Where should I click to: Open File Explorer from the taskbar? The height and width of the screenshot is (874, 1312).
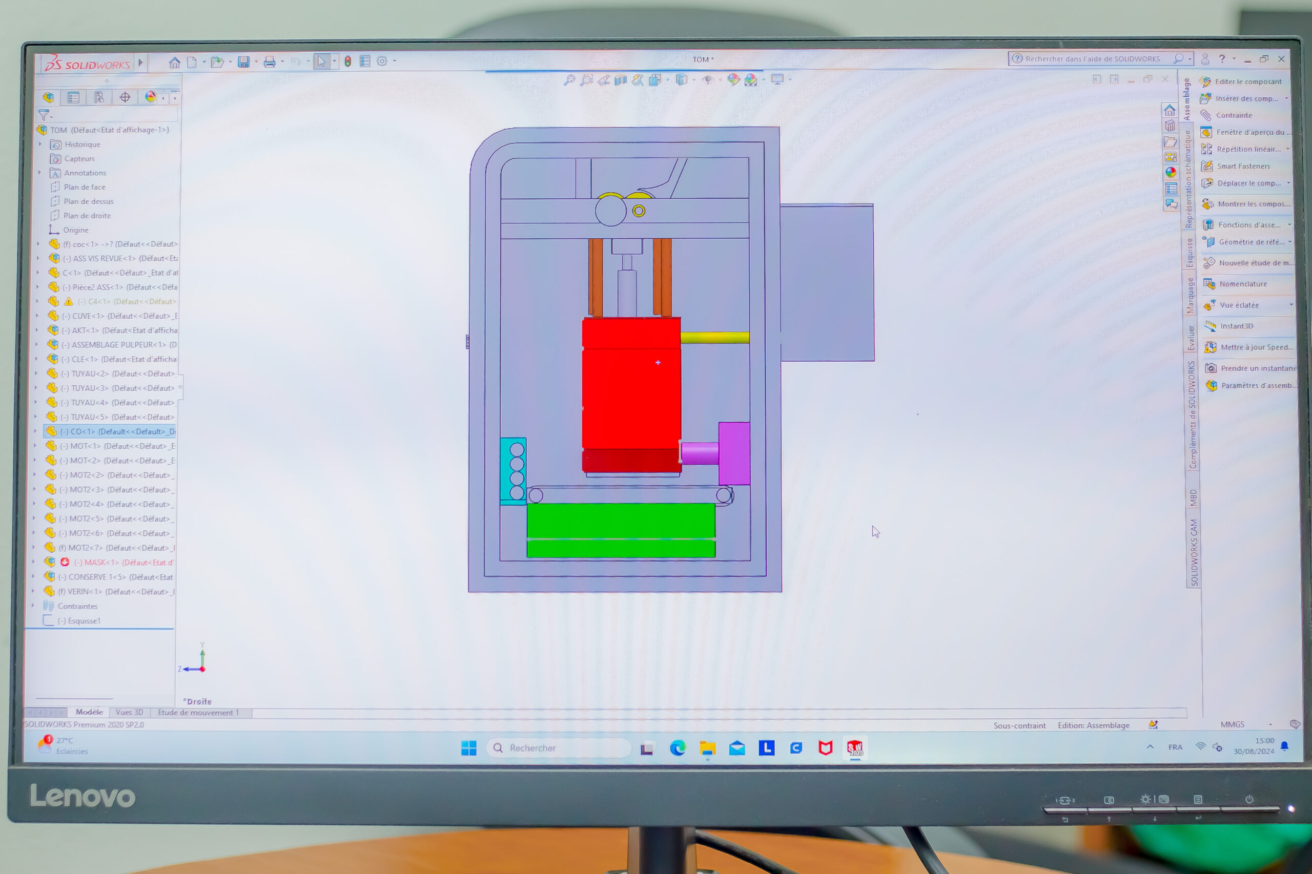tap(707, 748)
